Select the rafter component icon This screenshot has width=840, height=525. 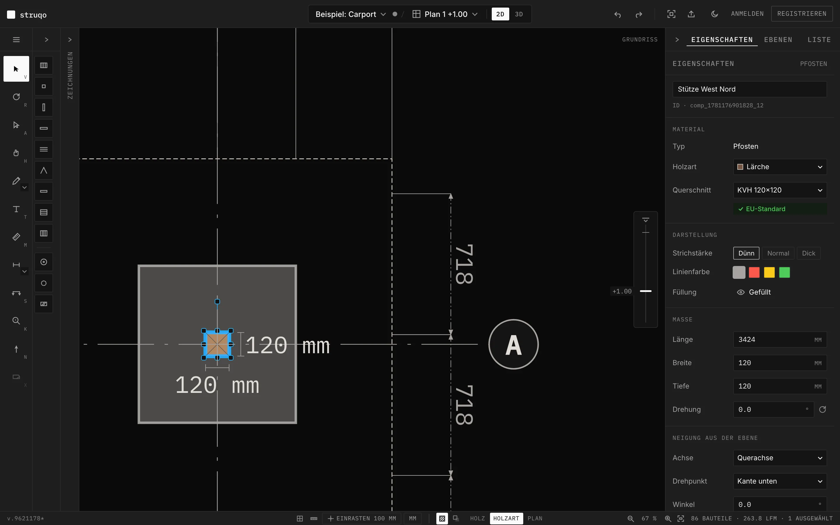pyautogui.click(x=44, y=171)
